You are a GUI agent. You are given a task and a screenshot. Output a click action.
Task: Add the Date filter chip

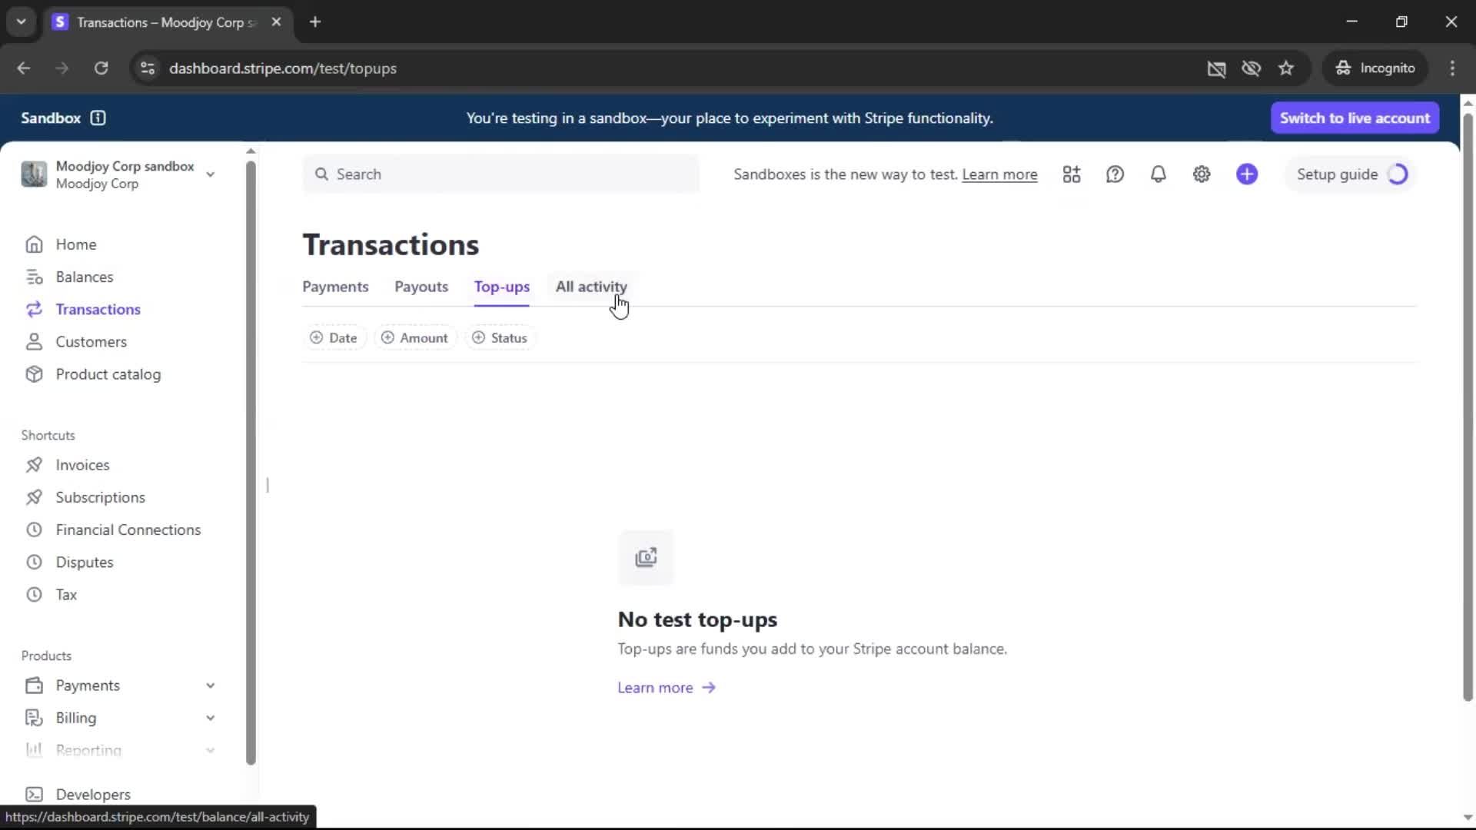pyautogui.click(x=334, y=338)
